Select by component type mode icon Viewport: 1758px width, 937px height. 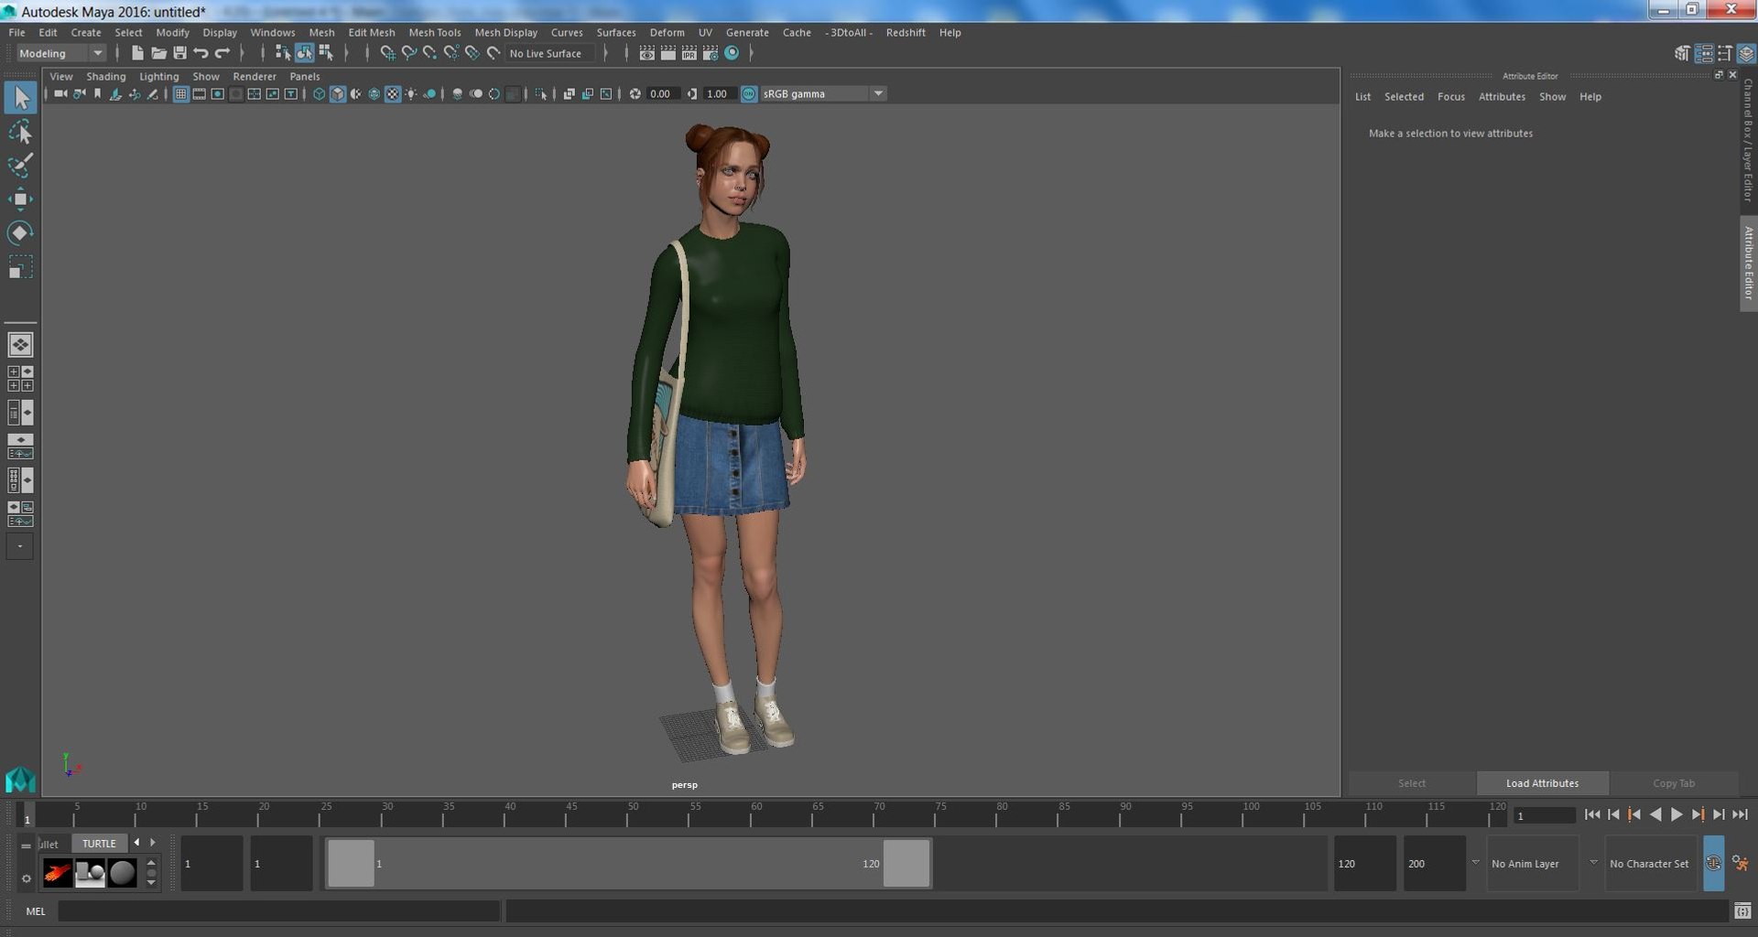point(326,53)
